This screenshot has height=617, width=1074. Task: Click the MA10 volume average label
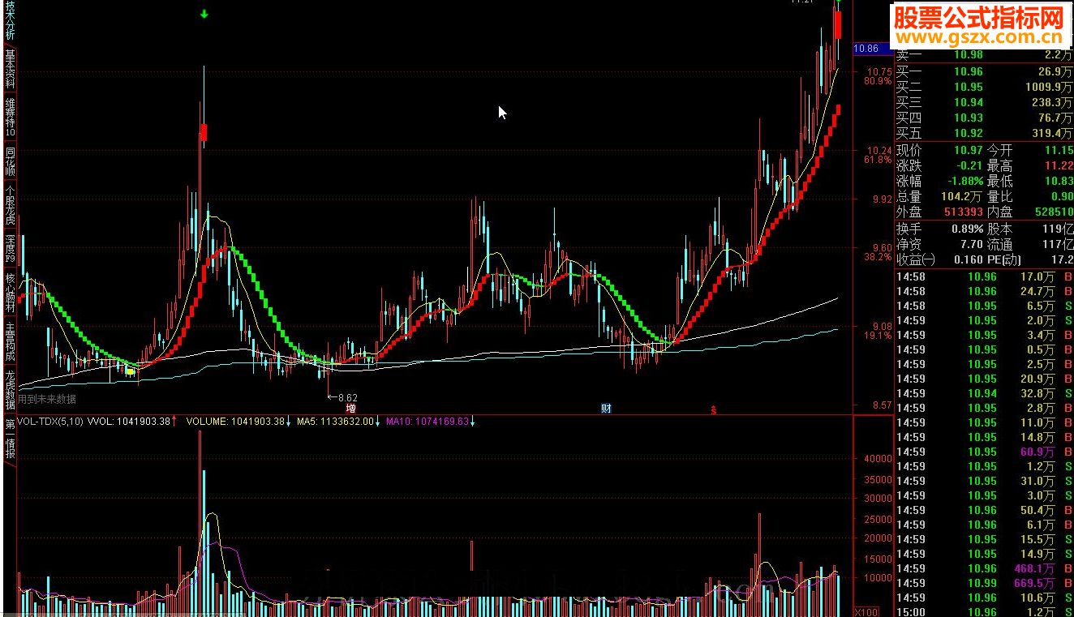pyautogui.click(x=431, y=422)
